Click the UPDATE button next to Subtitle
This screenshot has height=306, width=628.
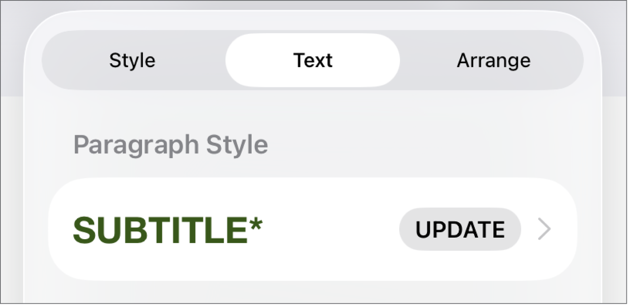(x=460, y=229)
